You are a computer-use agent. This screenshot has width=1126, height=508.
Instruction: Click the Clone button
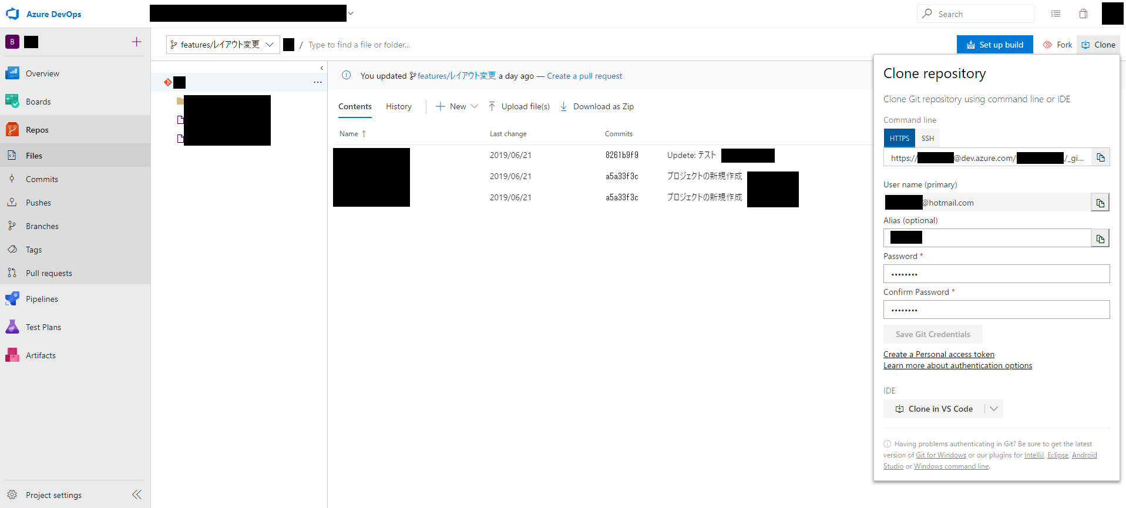click(1098, 45)
